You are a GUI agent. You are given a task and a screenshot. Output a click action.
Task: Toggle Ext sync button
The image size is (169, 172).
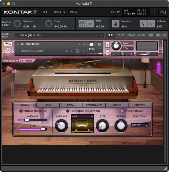coord(82,22)
